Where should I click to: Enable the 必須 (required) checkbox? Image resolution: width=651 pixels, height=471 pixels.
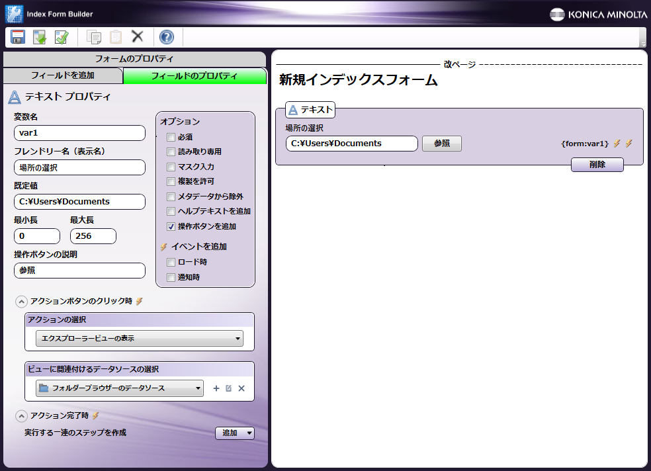[x=170, y=137]
